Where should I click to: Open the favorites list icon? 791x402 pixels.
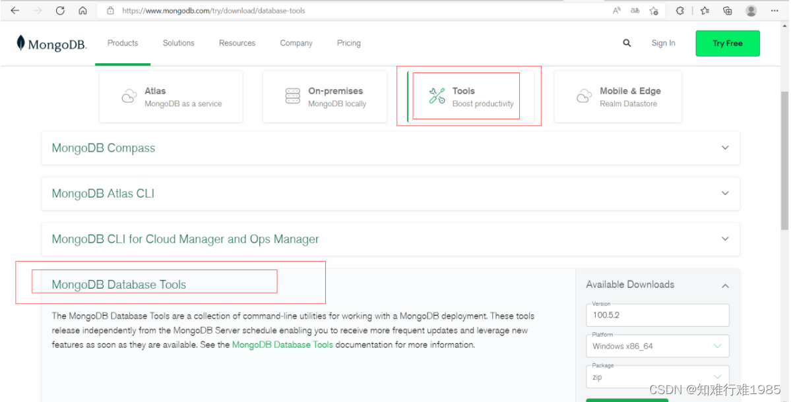[705, 11]
